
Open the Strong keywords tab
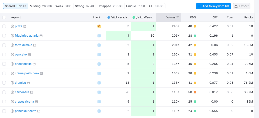84,6
